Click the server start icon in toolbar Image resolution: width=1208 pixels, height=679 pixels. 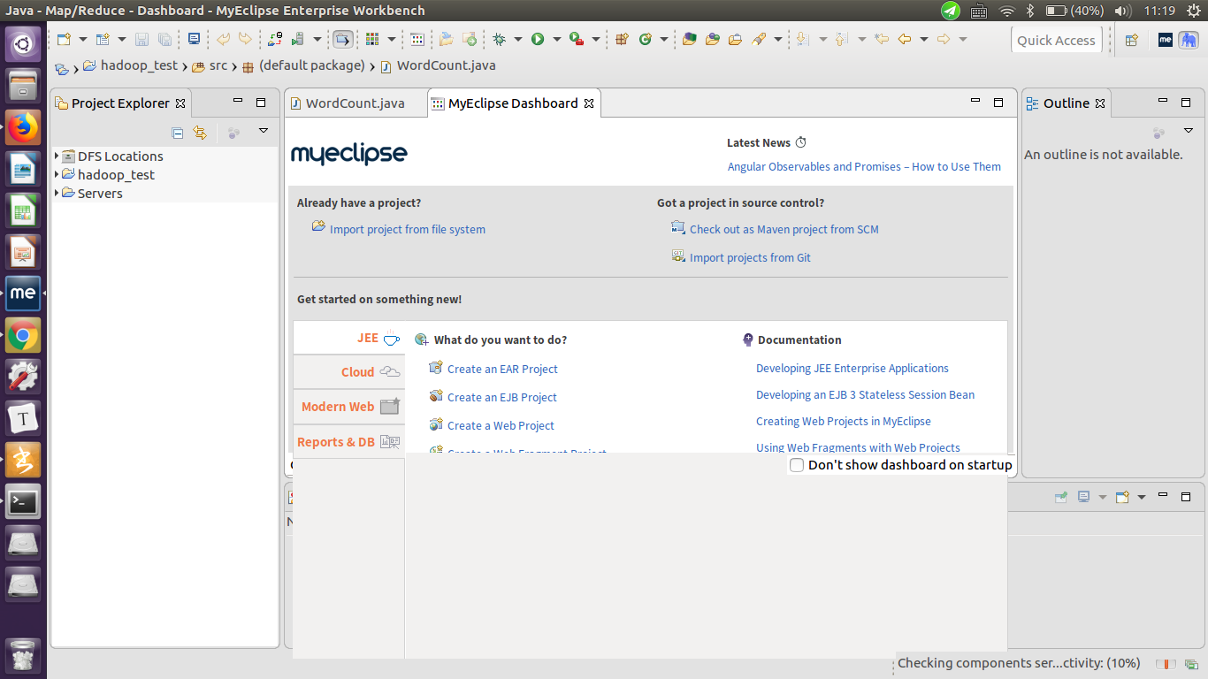pos(298,39)
